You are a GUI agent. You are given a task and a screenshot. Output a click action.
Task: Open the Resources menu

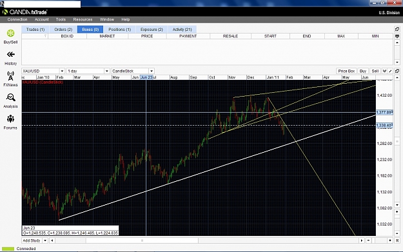[83, 19]
